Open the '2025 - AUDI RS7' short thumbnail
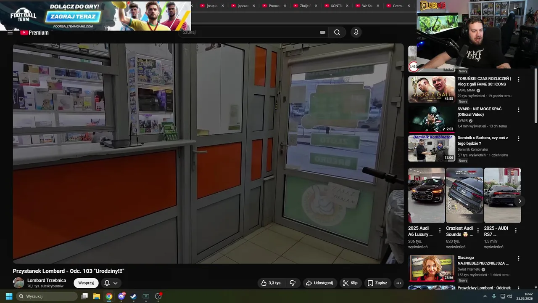The image size is (538, 303). (502, 195)
